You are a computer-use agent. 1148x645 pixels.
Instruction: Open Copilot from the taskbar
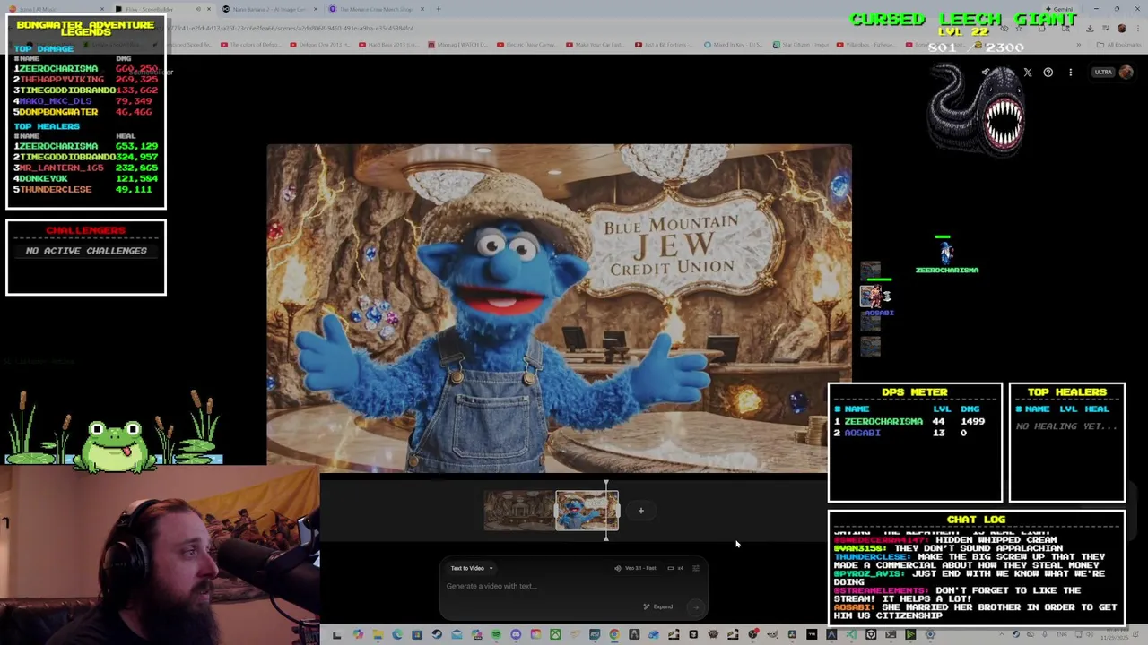click(358, 635)
